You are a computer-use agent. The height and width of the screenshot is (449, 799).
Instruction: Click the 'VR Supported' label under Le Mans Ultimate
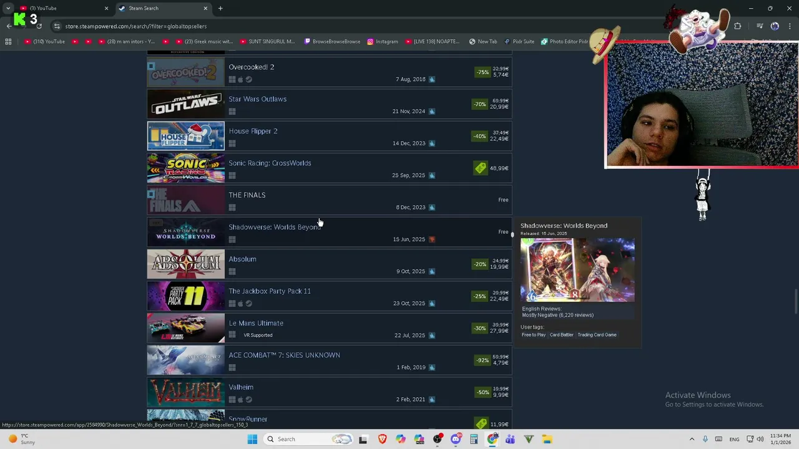point(258,336)
